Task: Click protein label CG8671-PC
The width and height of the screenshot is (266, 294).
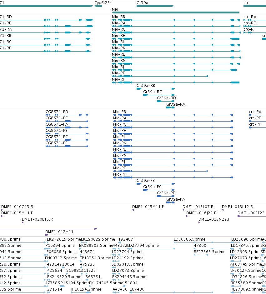Action: (x=57, y=137)
